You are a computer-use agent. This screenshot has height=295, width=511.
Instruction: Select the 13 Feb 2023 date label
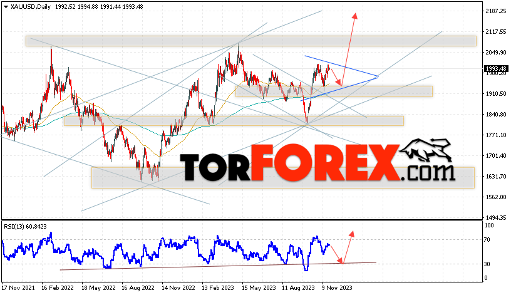tap(218, 288)
